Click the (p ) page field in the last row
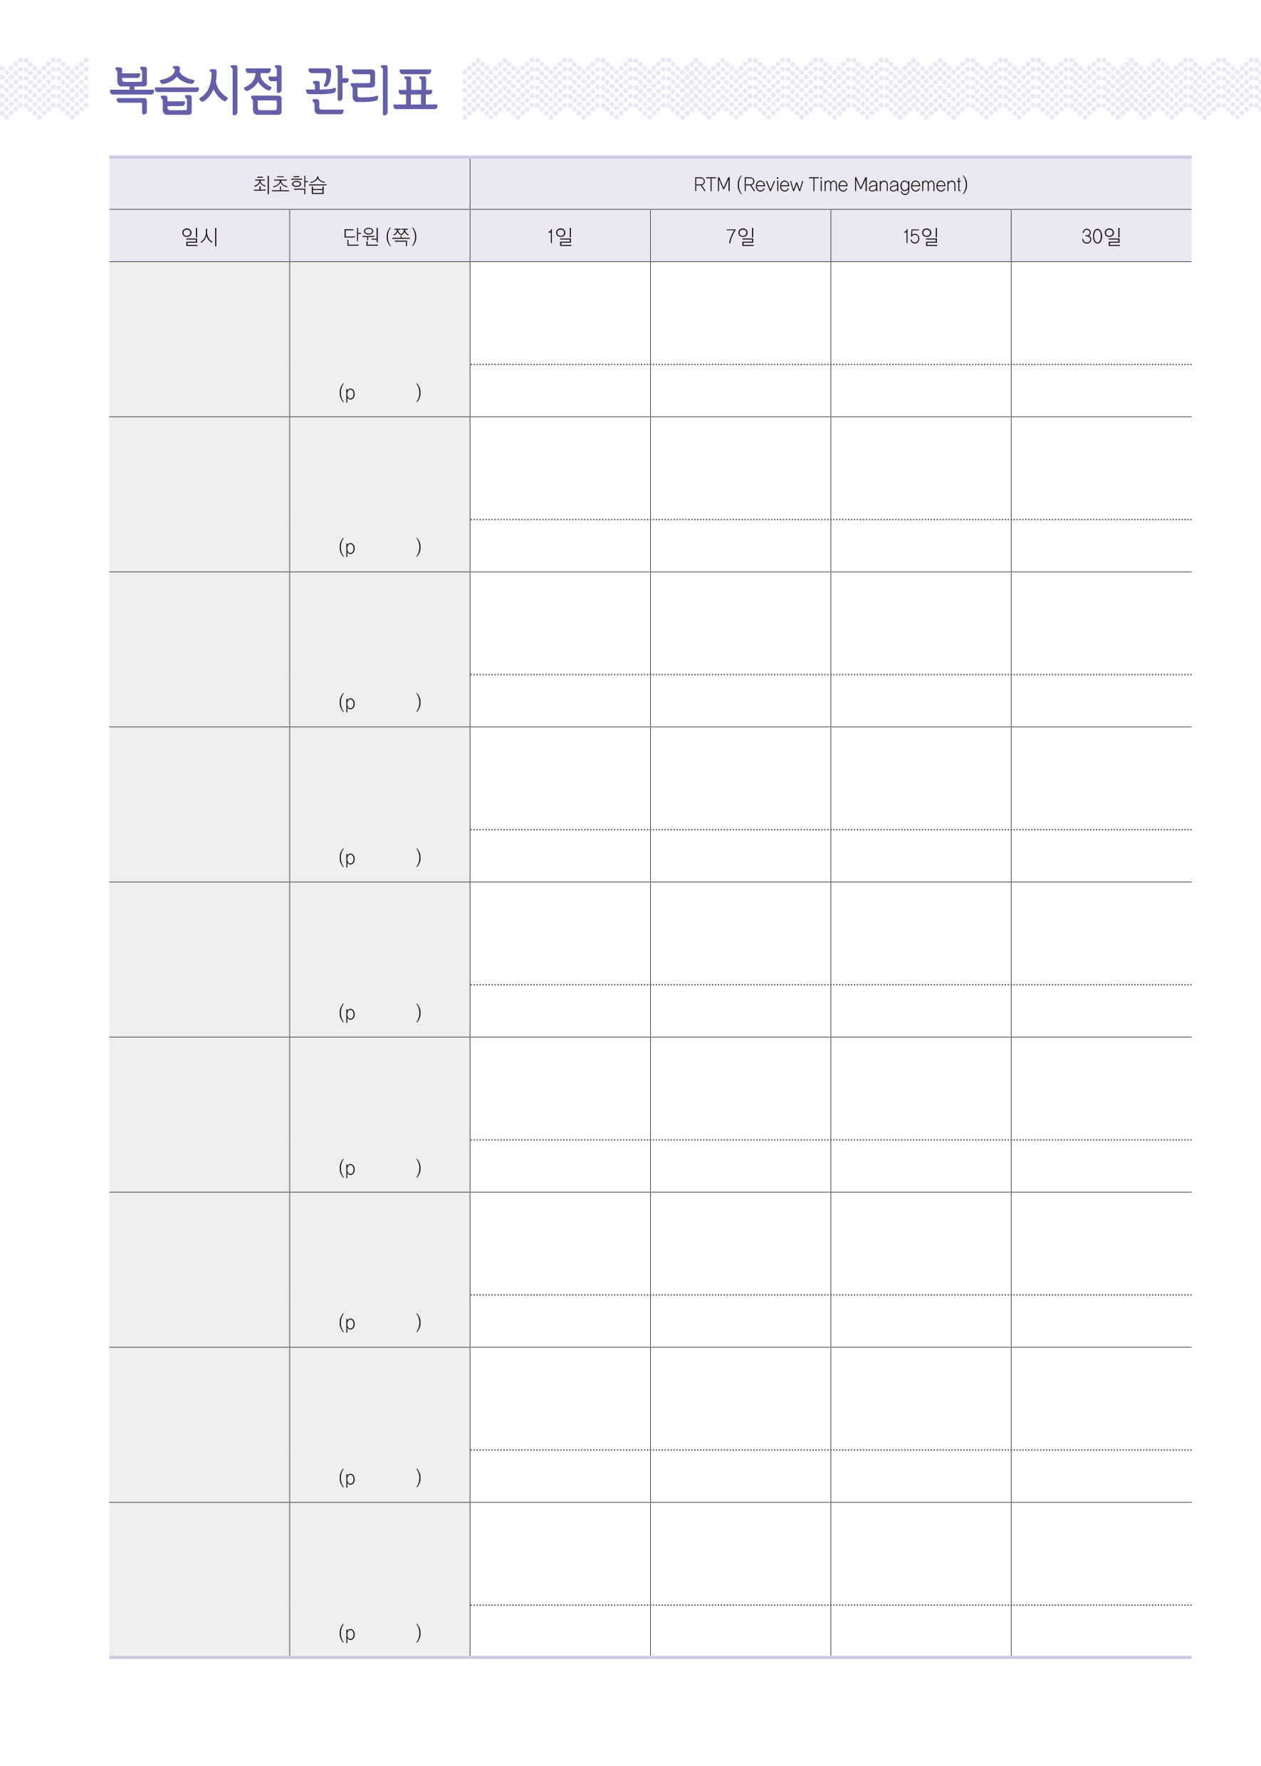Screen dimensions: 1261x1766 tap(380, 1632)
